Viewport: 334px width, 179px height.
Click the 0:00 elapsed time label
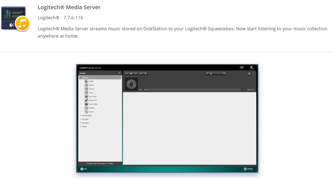[140, 90]
